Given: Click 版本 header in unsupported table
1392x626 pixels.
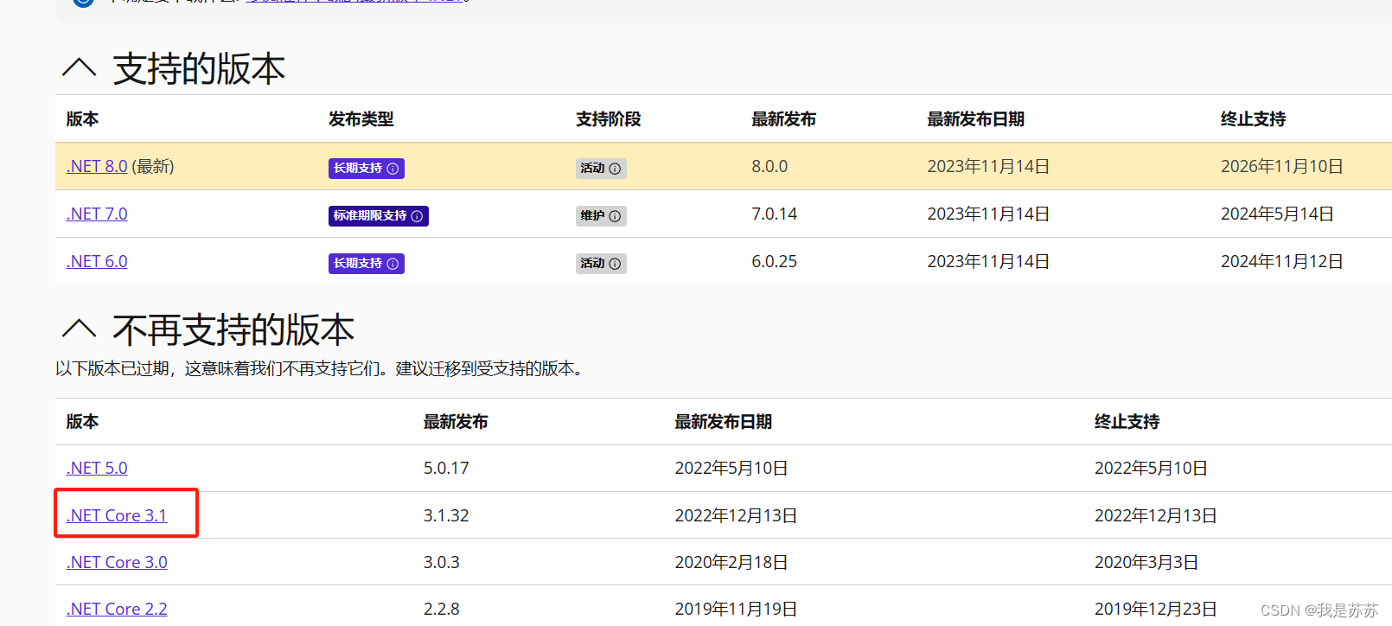Looking at the screenshot, I should [x=83, y=422].
